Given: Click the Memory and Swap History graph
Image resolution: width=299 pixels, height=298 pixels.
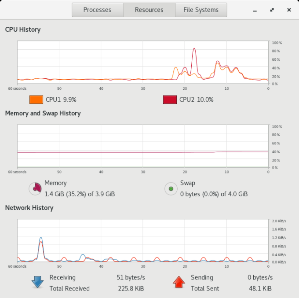Looking at the screenshot, I should [143, 146].
